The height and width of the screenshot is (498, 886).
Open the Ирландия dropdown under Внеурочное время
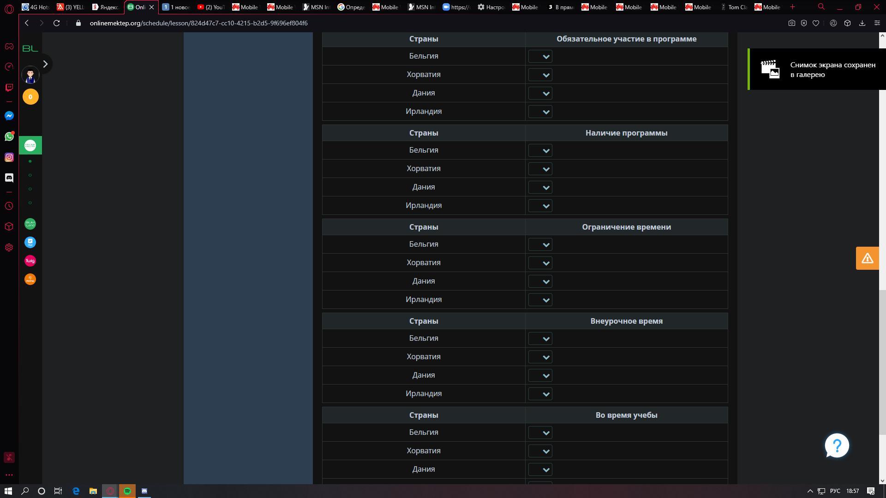click(540, 394)
